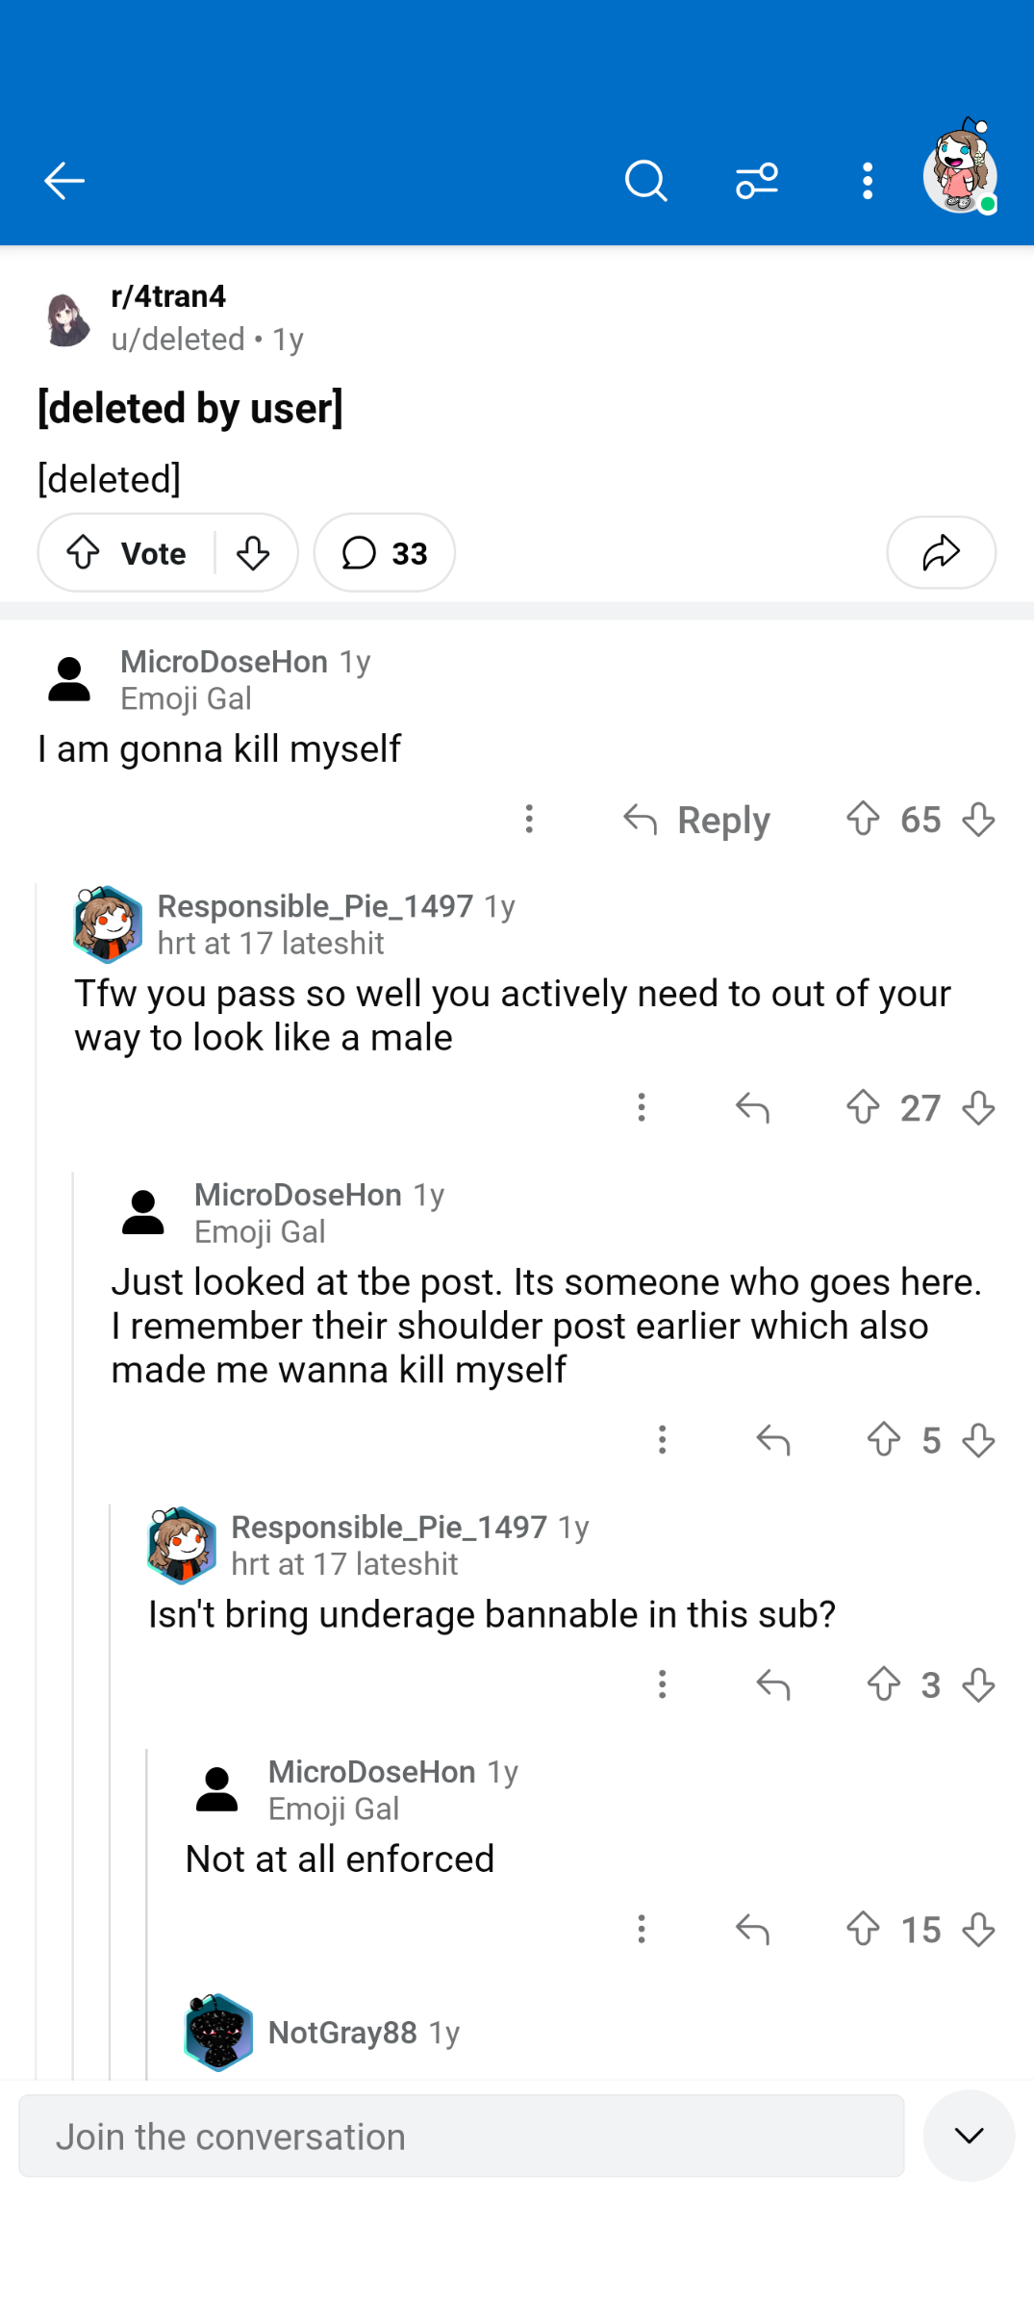Open your profile avatar in the header

pyautogui.click(x=960, y=175)
